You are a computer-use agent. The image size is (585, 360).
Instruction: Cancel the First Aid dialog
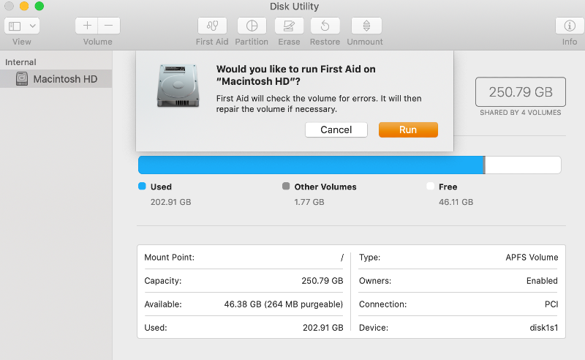coord(336,130)
